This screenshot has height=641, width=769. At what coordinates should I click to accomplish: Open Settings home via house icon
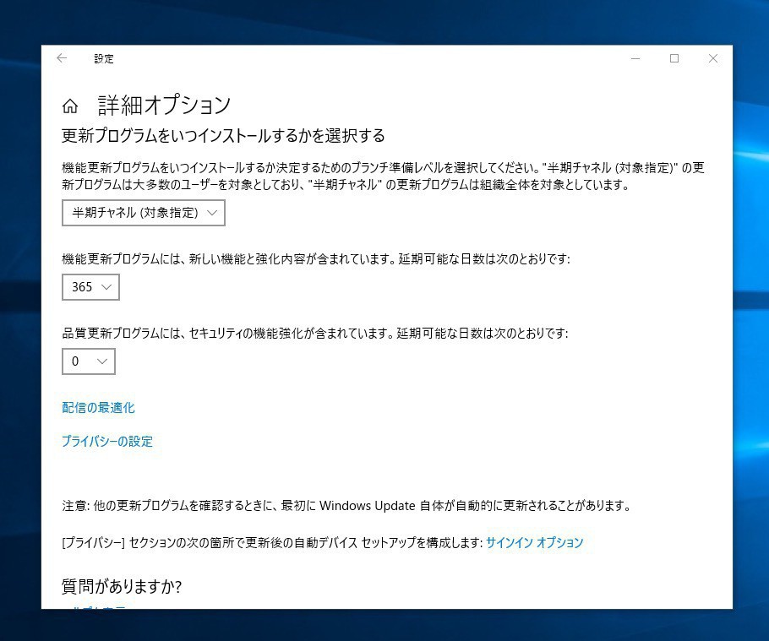tap(70, 106)
